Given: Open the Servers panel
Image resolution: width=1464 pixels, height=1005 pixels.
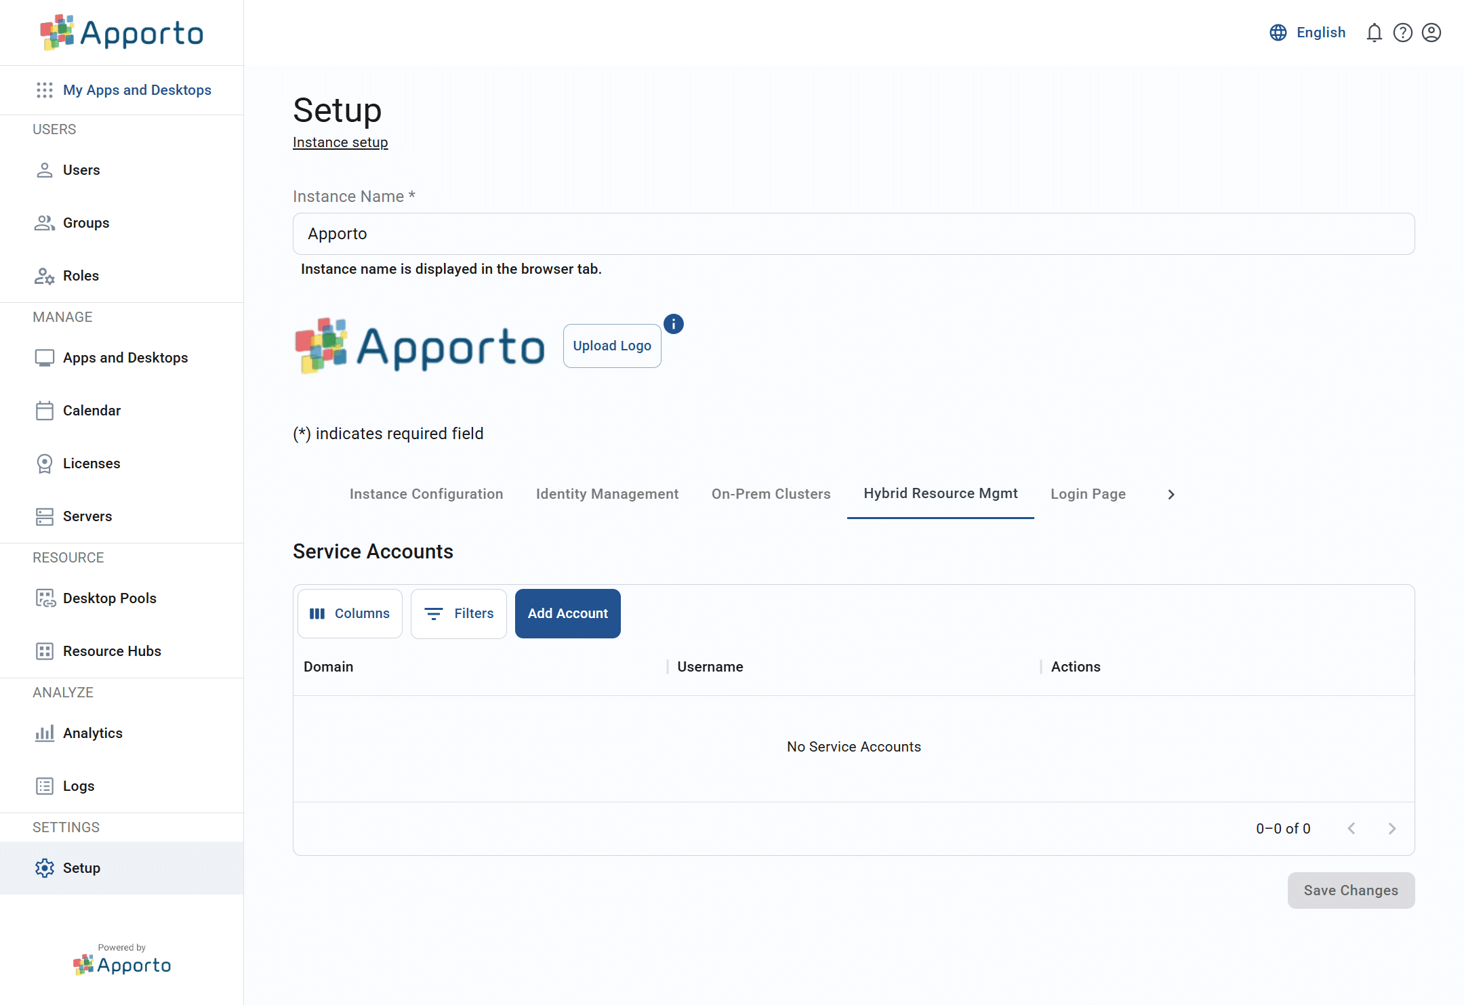Looking at the screenshot, I should tap(45, 516).
